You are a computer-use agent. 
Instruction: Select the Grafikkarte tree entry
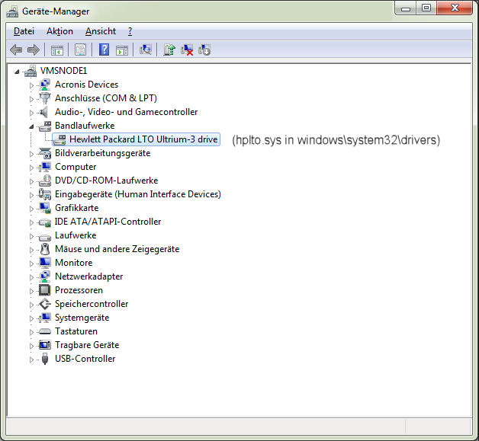76,208
